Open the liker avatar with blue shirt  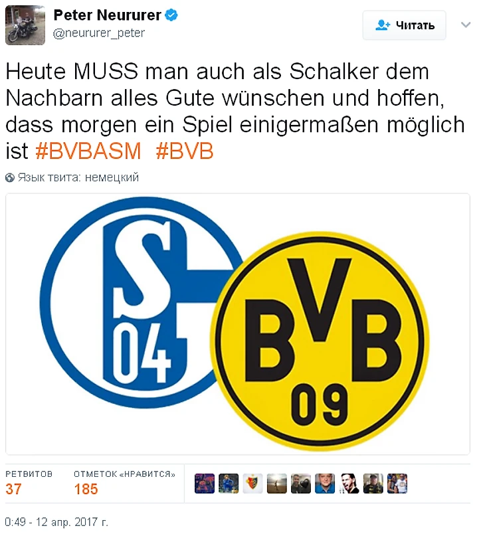coord(325,484)
